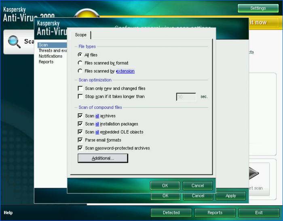Select Notifications in settings sidebar
The height and width of the screenshot is (221, 283).
coord(51,56)
